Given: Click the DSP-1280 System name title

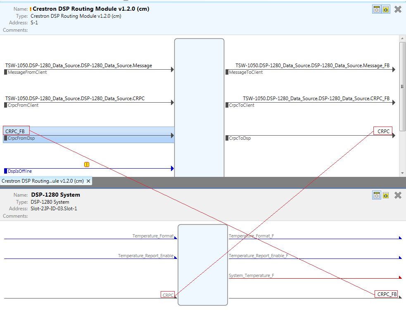Looking at the screenshot, I should 55,195.
